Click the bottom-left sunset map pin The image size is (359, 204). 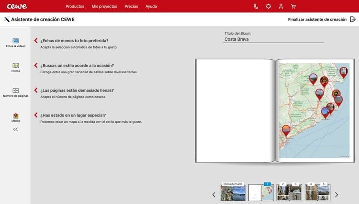coord(286,131)
